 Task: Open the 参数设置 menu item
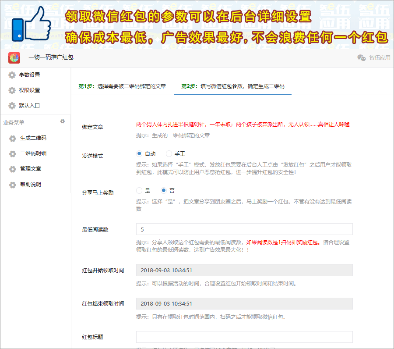[29, 75]
